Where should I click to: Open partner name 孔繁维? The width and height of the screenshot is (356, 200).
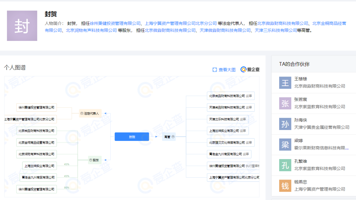(x=301, y=161)
